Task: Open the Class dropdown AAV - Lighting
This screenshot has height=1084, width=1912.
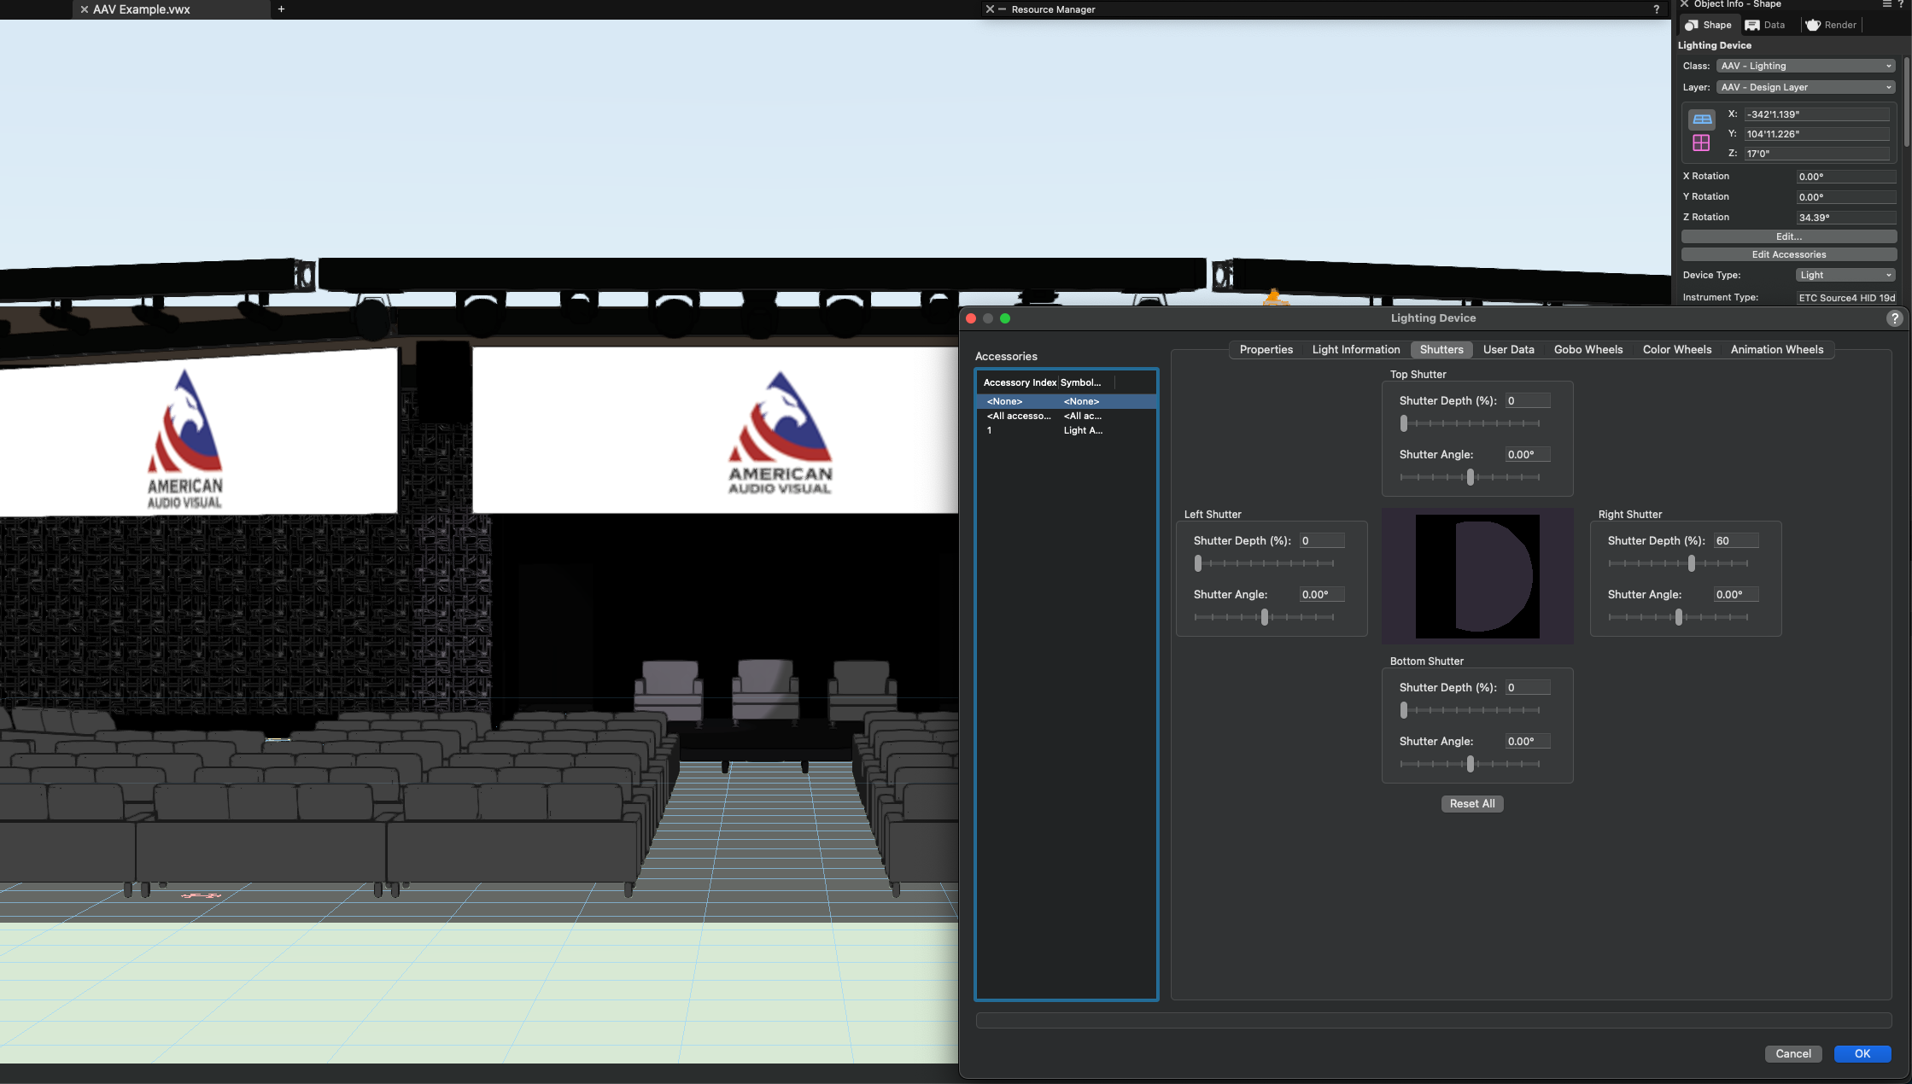Action: [x=1805, y=66]
